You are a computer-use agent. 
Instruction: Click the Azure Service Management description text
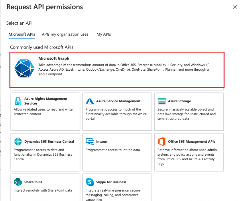tap(116, 114)
